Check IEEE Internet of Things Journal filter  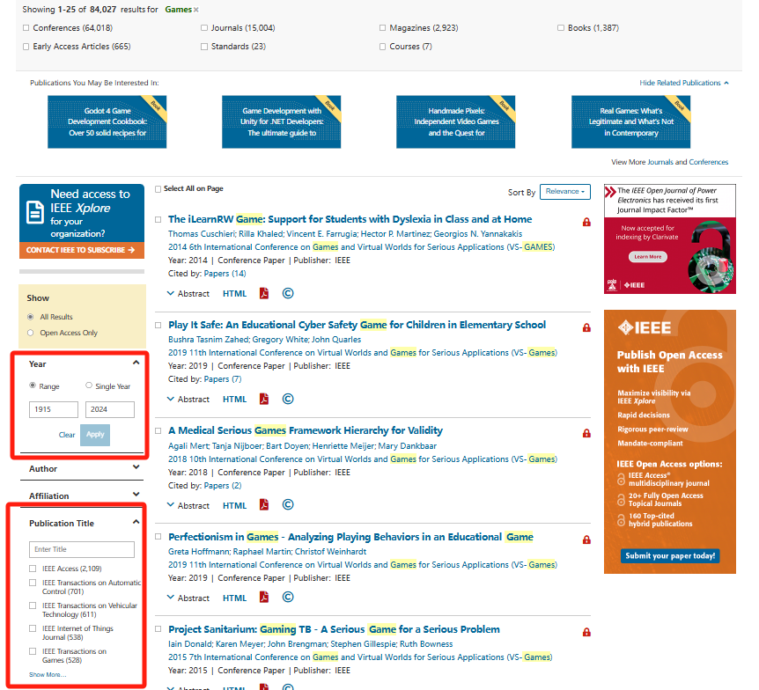33,628
